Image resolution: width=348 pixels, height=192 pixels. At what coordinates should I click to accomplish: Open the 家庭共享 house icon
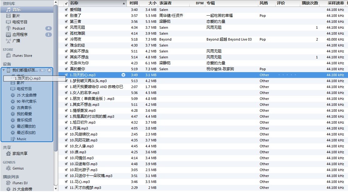pos(8,153)
